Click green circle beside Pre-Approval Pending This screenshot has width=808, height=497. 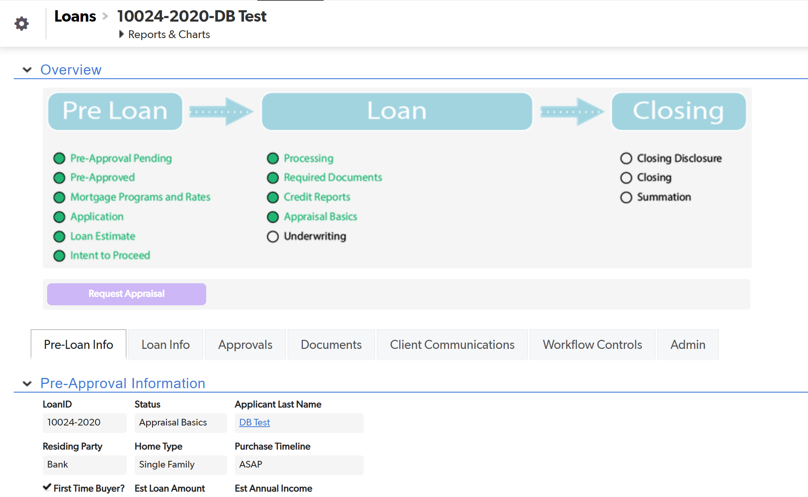point(59,158)
